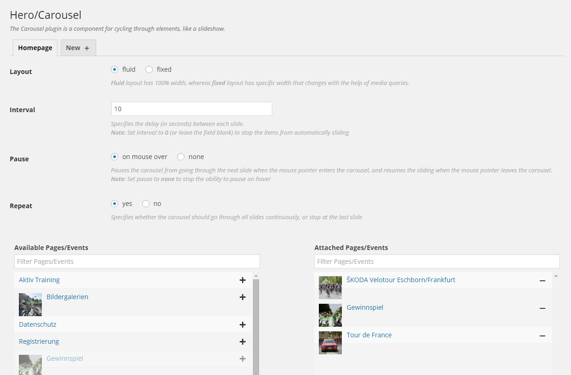Image resolution: width=571 pixels, height=375 pixels.
Task: Click the Interval field label
Action: [23, 110]
